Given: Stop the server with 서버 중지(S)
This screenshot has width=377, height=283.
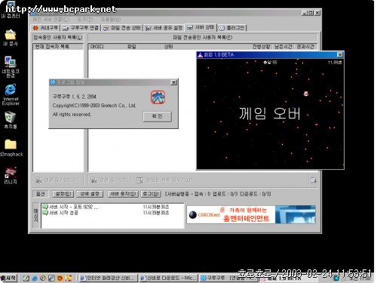Looking at the screenshot, I should pos(123,194).
